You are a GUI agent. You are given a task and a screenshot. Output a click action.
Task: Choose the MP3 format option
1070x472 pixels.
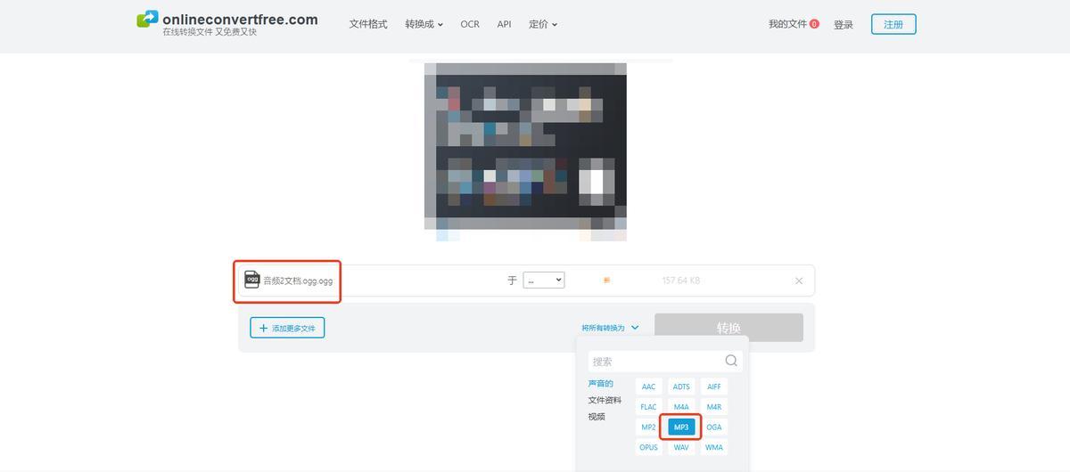point(681,427)
